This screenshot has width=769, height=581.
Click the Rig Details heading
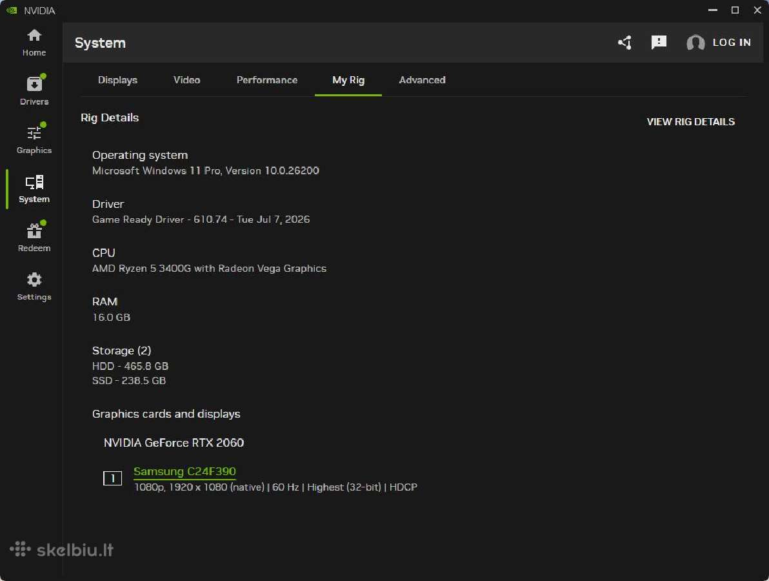[x=110, y=117]
